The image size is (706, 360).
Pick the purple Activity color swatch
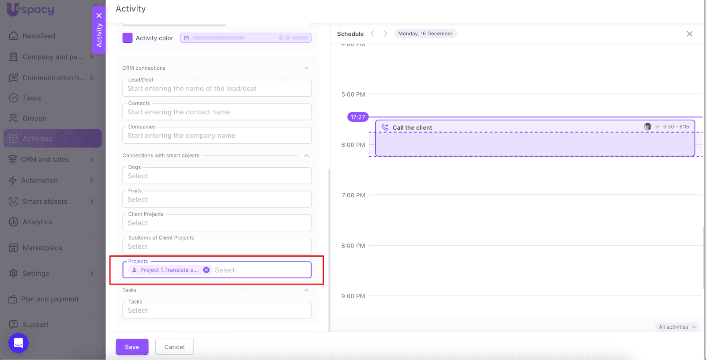tap(128, 38)
